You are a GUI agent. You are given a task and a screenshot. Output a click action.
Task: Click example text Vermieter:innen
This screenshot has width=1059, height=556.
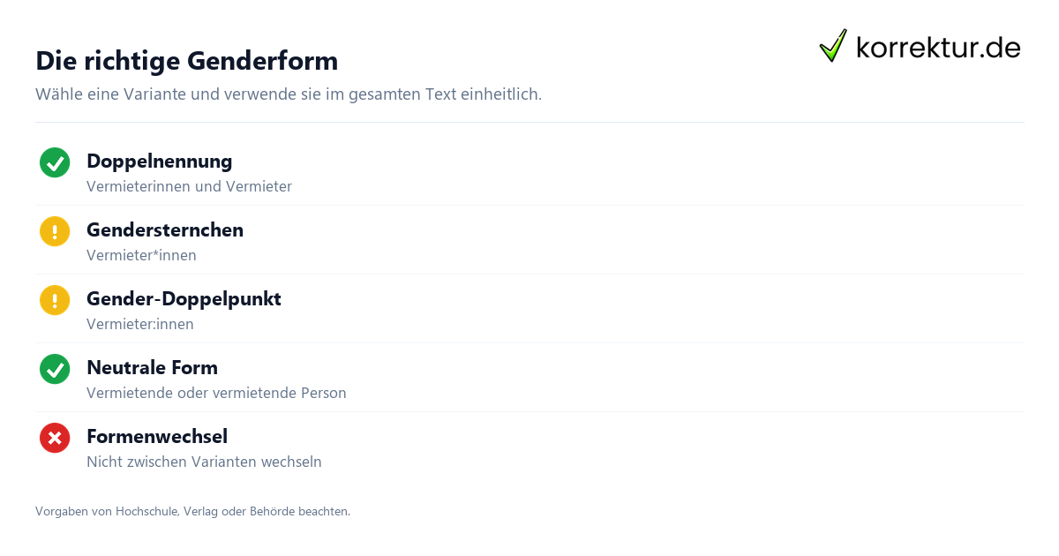[x=140, y=324]
